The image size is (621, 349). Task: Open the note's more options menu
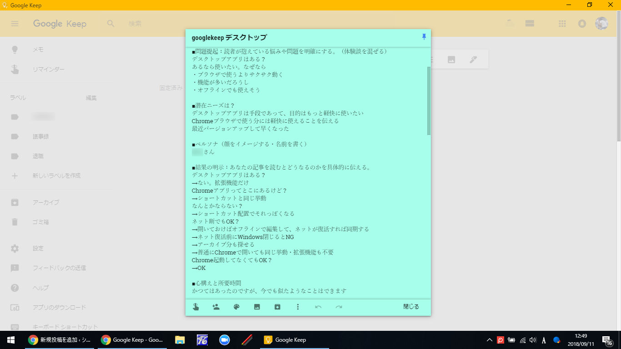pyautogui.click(x=298, y=307)
